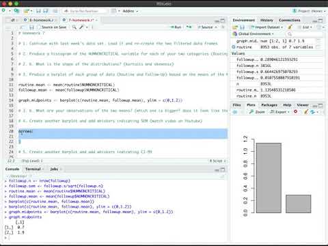328x246 pixels.
Task: Click the Zoom plot button
Action: (257, 112)
